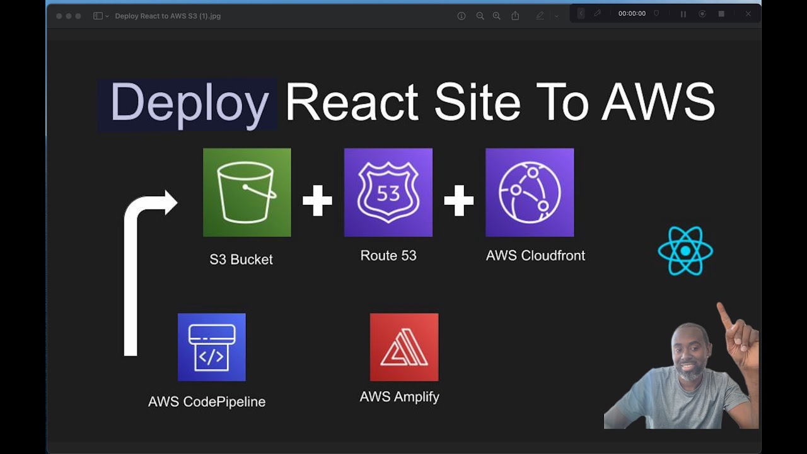
Task: Open the Share menu
Action: (515, 15)
